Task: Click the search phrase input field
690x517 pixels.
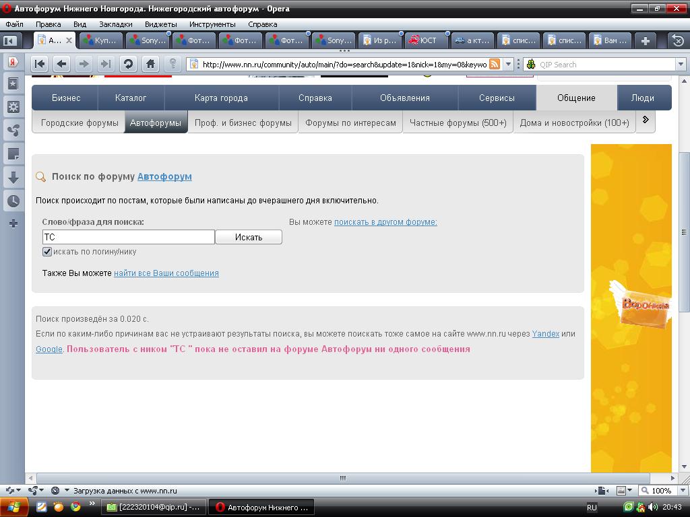Action: 129,237
